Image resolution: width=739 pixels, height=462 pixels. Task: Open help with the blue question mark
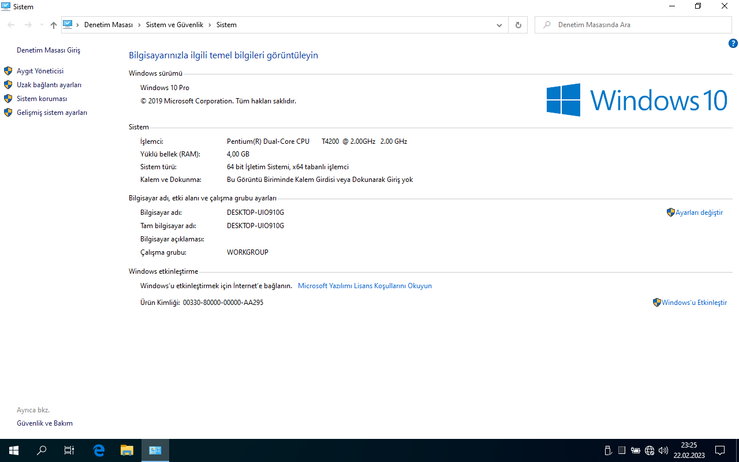pos(733,43)
